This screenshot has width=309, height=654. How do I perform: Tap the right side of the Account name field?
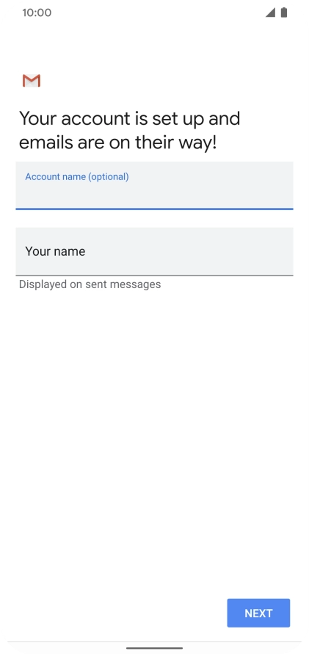[x=258, y=186]
